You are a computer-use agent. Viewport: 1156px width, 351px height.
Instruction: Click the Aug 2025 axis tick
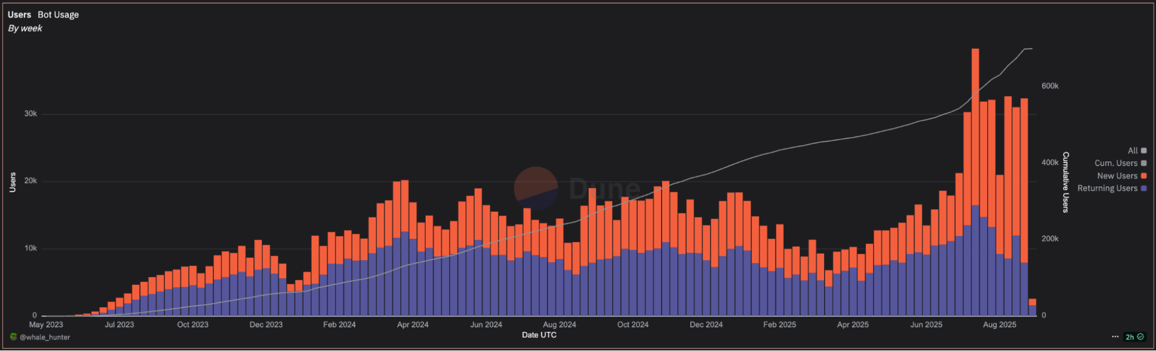pyautogui.click(x=1000, y=324)
